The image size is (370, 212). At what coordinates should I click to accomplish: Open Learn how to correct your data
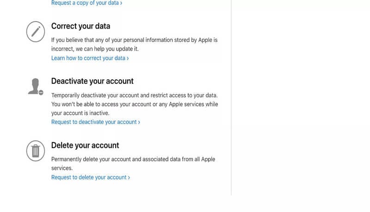coord(88,58)
